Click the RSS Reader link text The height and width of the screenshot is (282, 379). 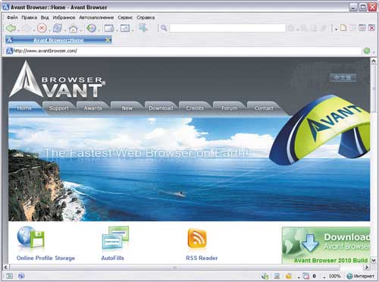pyautogui.click(x=202, y=258)
